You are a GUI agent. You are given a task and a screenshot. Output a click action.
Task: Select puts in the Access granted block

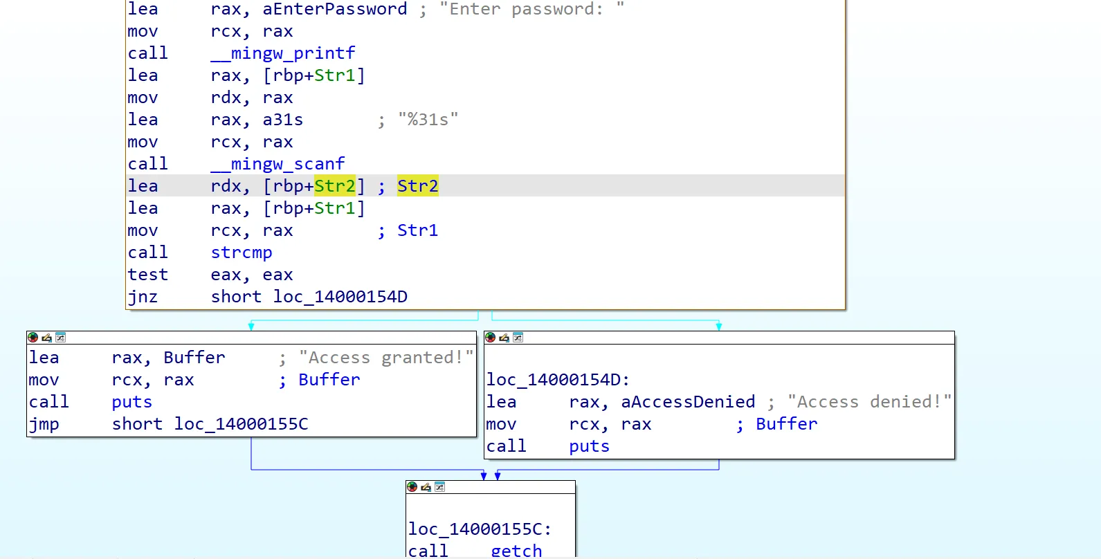[131, 402]
